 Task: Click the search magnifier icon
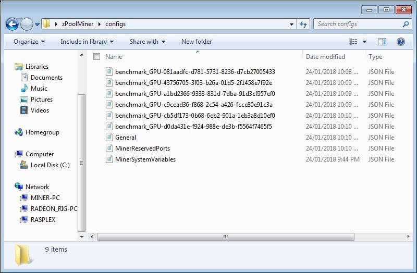(x=406, y=24)
